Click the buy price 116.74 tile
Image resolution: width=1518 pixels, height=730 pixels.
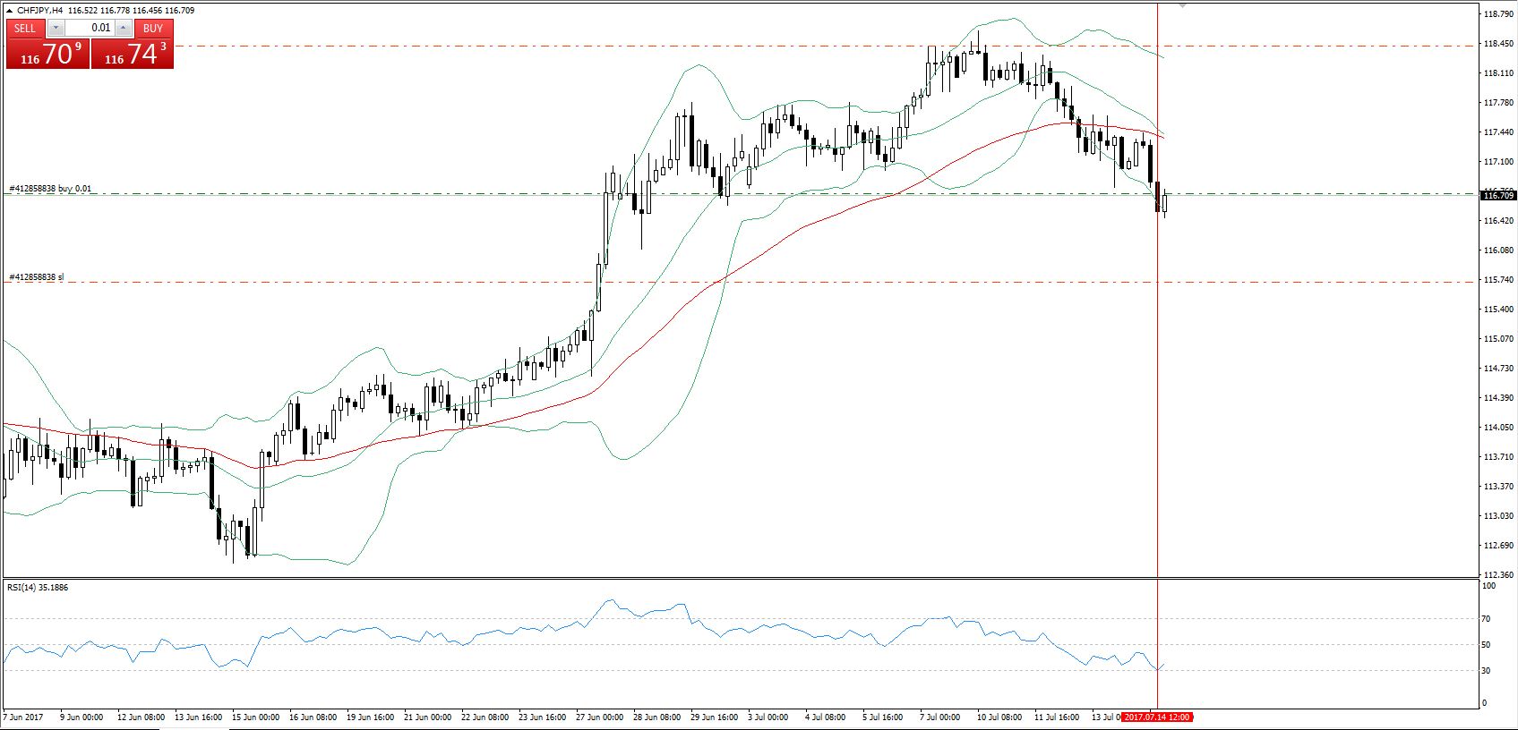(x=133, y=54)
